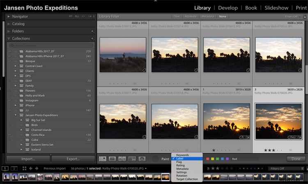This screenshot has height=184, width=308.
Task: Switch to the Book module
Action: [x=251, y=8]
